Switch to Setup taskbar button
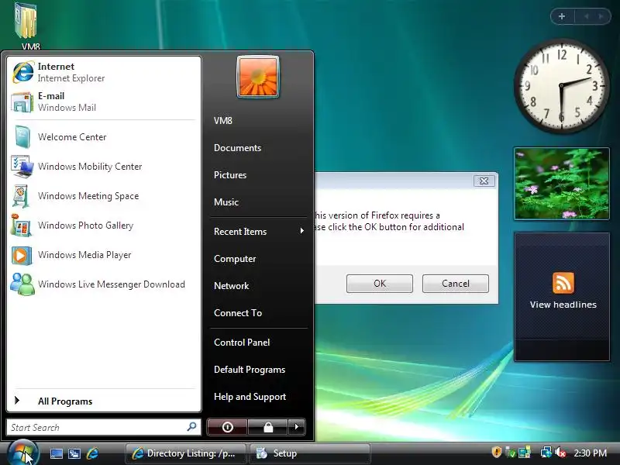The width and height of the screenshot is (620, 465). coord(309,453)
